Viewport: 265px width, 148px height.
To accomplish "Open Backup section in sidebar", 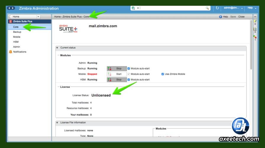I will pyautogui.click(x=17, y=32).
